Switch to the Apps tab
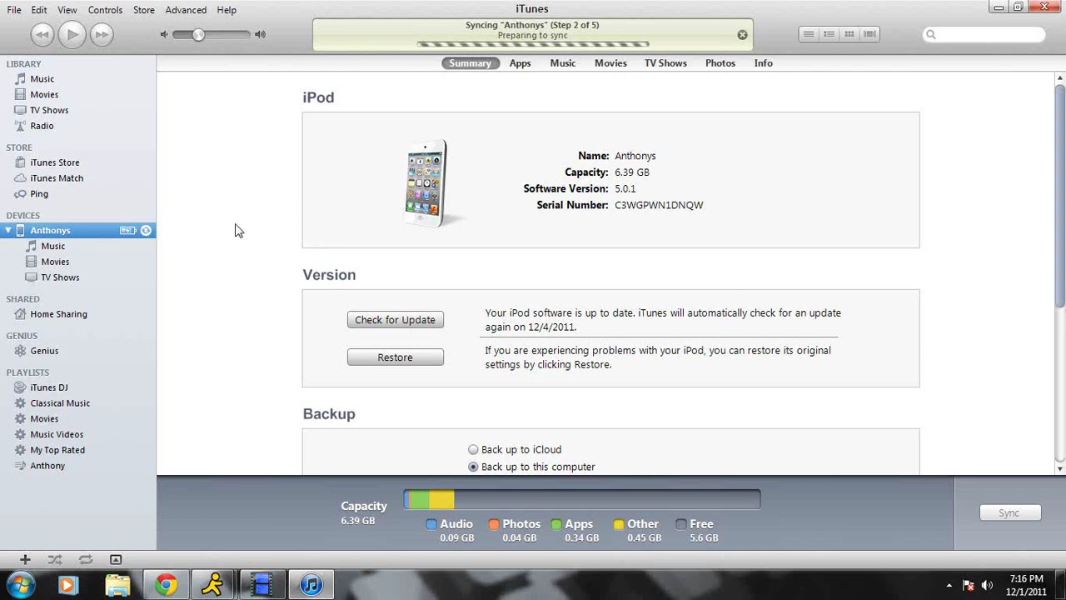Viewport: 1066px width, 600px height. coord(521,63)
